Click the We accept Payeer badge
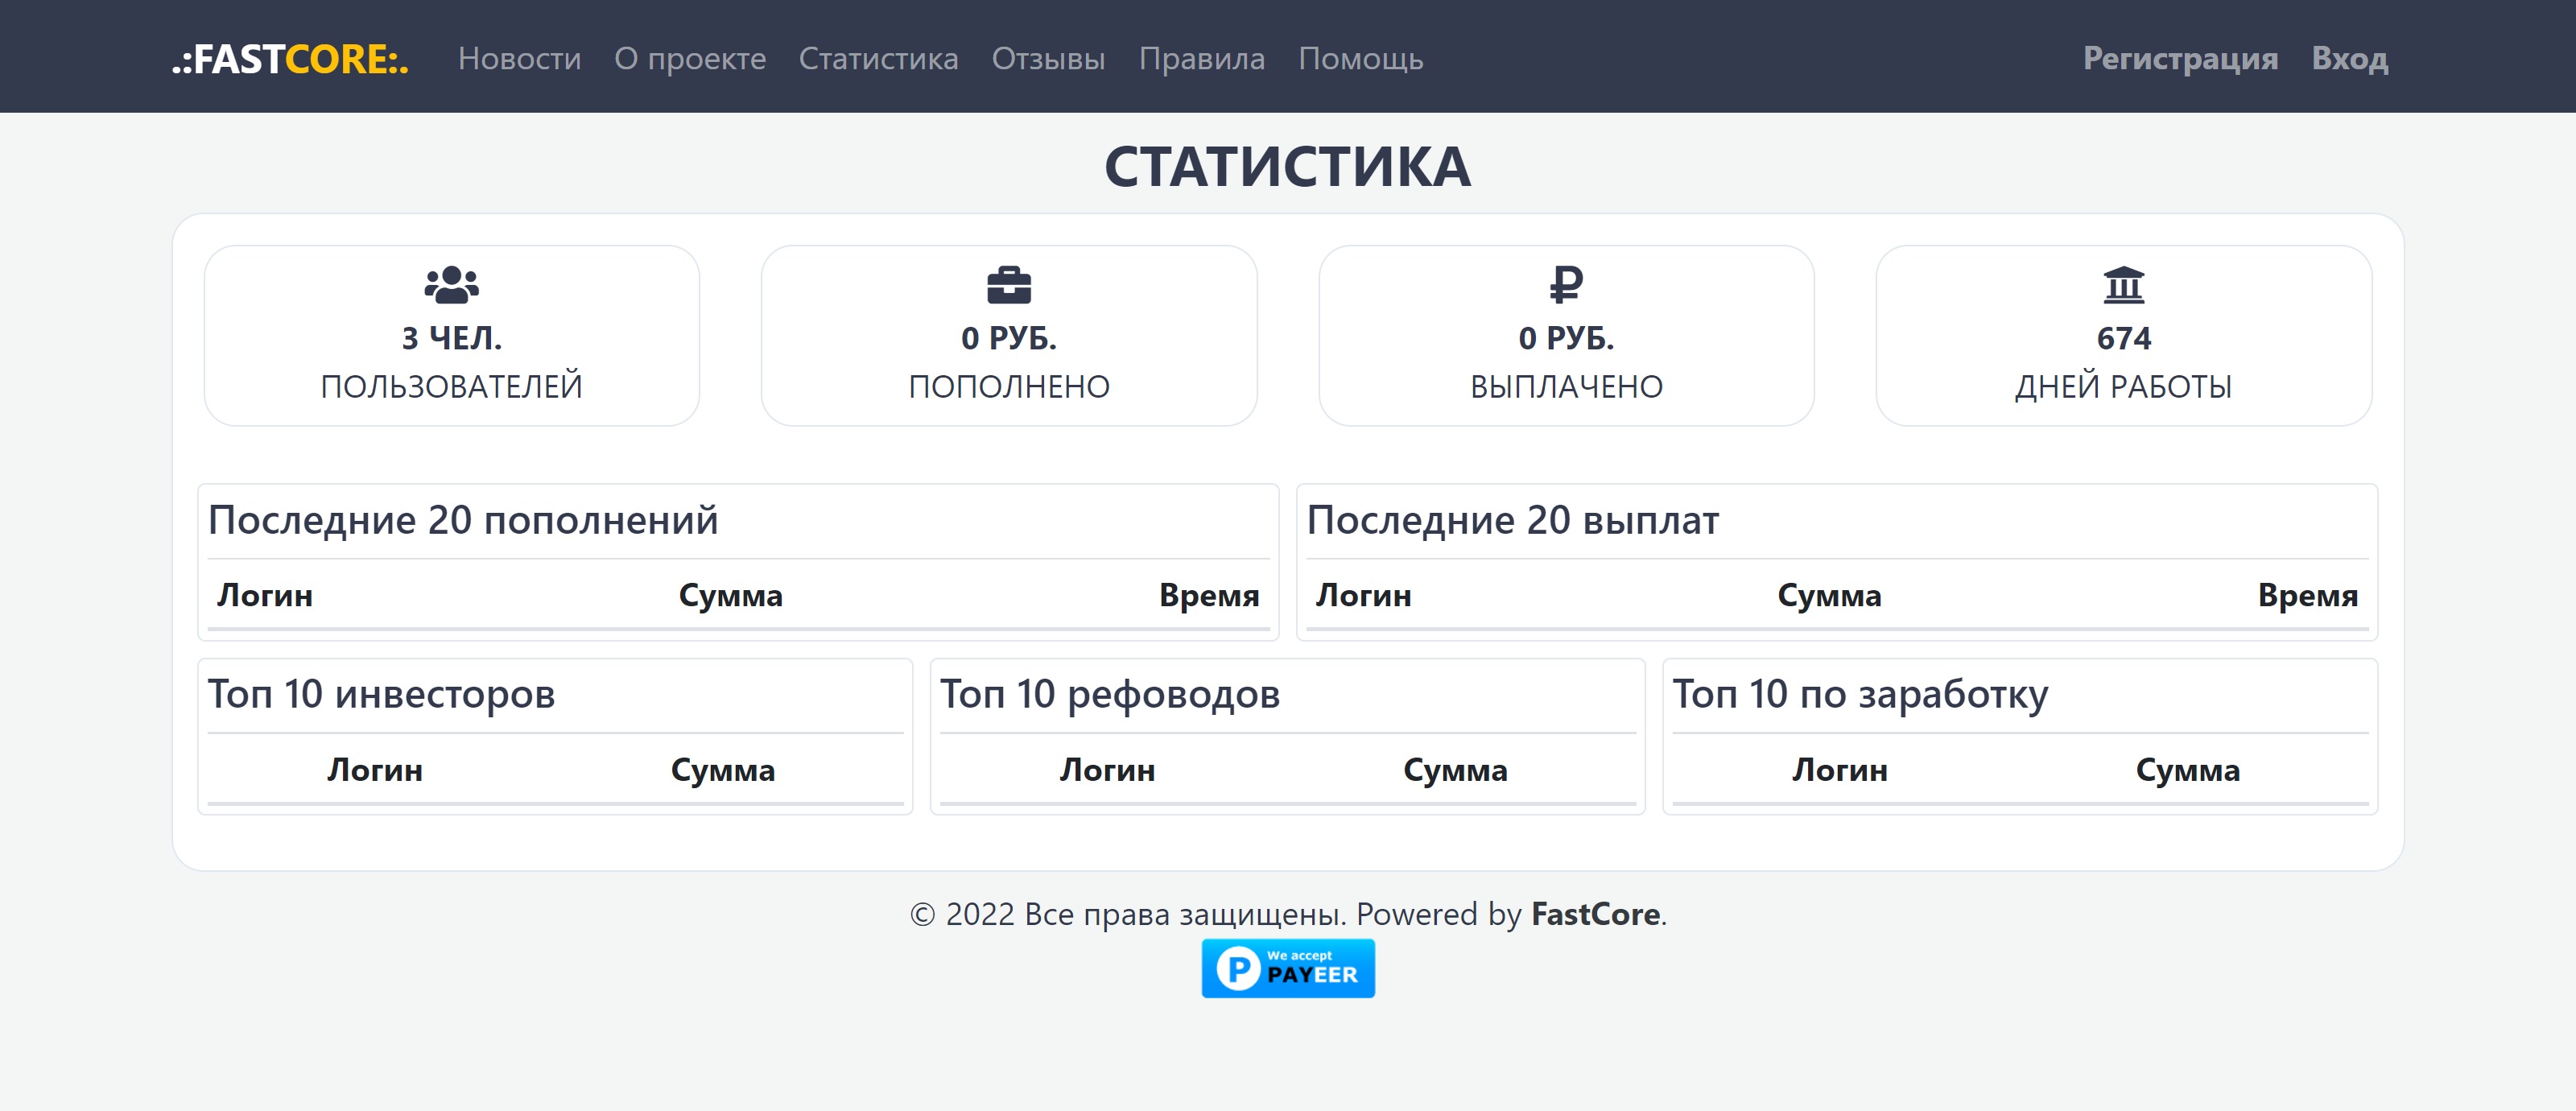2576x1111 pixels. click(x=1287, y=968)
